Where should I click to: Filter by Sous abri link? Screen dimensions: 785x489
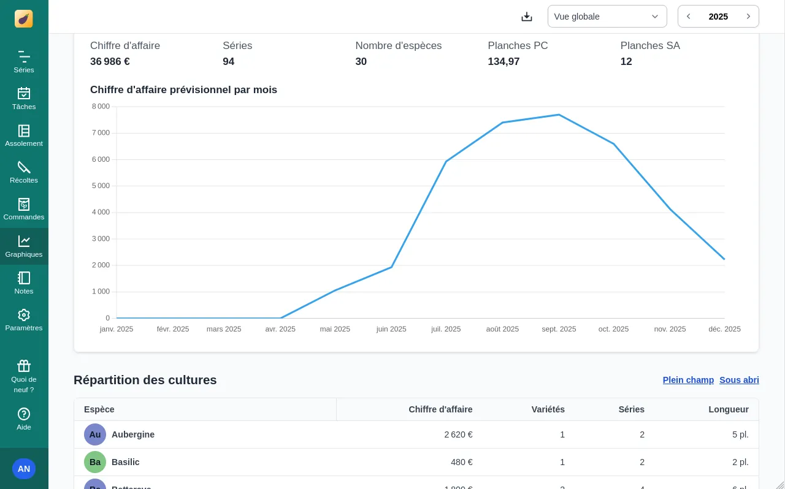tap(739, 380)
